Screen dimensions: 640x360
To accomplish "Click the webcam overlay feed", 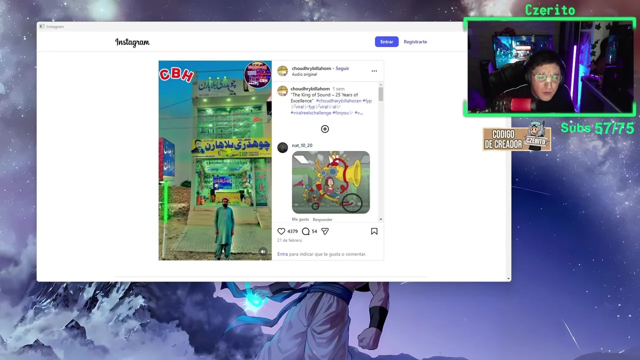I will coord(549,67).
